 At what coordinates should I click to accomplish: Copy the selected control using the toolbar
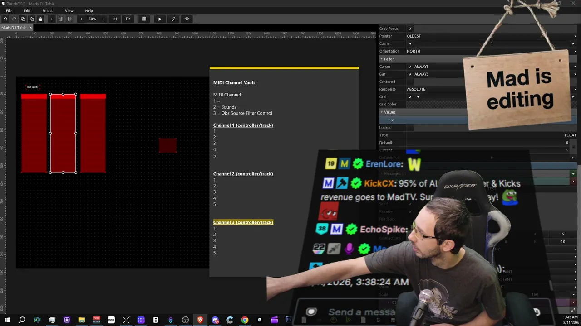tap(23, 19)
